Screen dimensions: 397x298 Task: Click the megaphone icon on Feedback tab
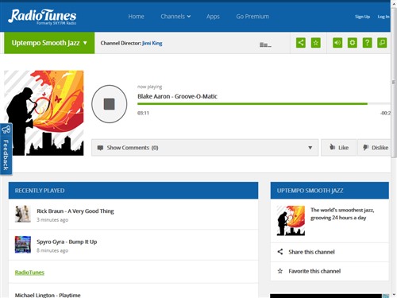[6, 130]
